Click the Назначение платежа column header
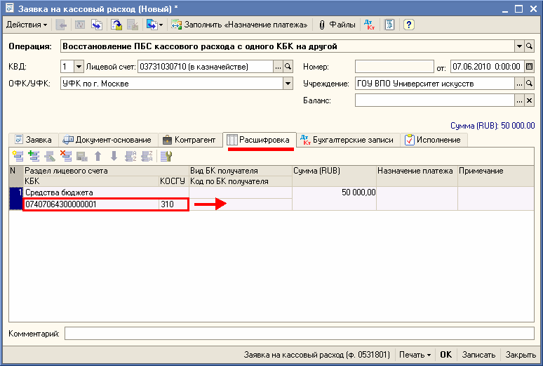Screen dimensions: 543x366 pyautogui.click(x=417, y=176)
